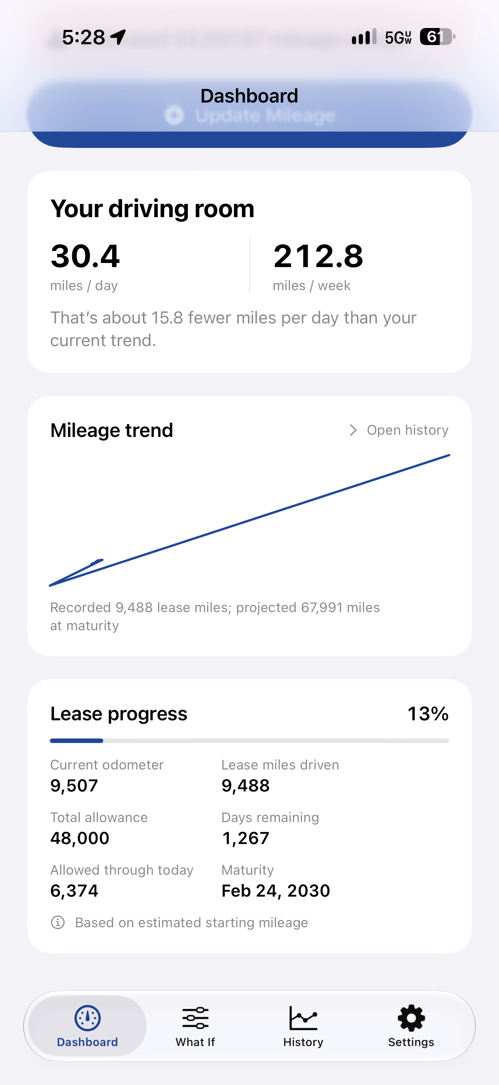Tap the battery indicator in status bar

pyautogui.click(x=438, y=37)
